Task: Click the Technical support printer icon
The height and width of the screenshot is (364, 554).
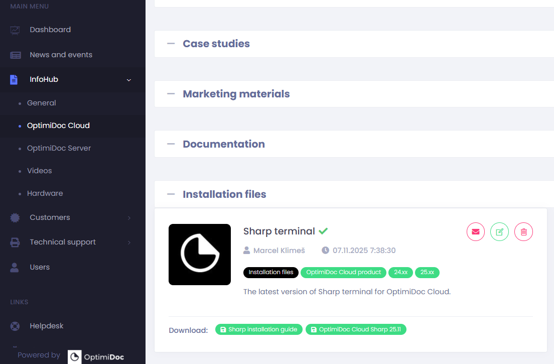Action: click(x=16, y=242)
